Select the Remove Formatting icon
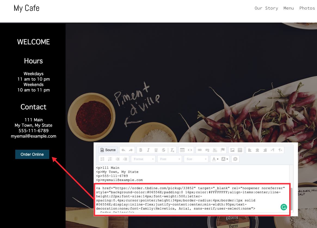Image resolution: width=317 pixels, height=228 pixels. pyautogui.click(x=172, y=150)
